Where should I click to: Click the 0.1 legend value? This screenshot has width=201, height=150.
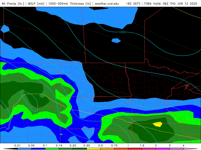45,145
